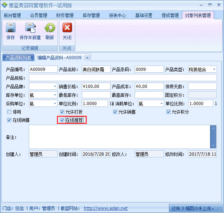
Task: Click the 保质天数 input field
Action: [x=202, y=87]
